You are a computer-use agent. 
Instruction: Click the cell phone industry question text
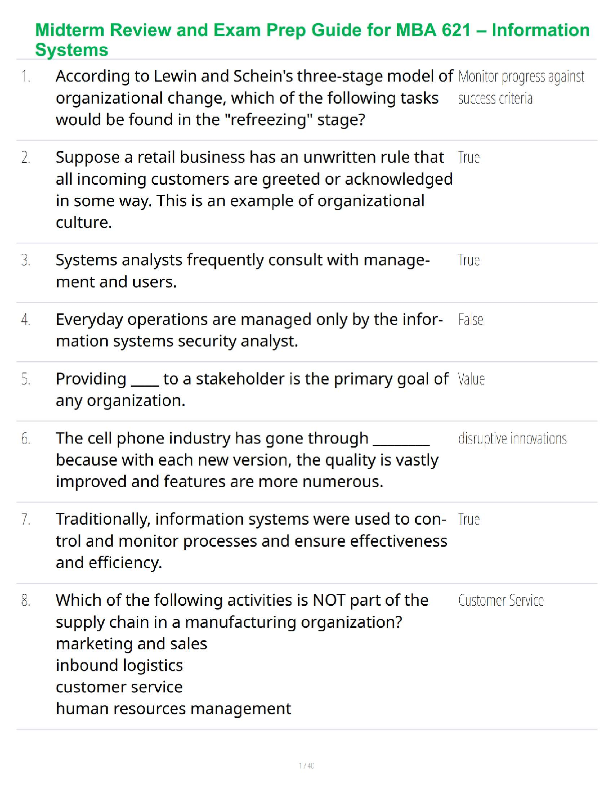coord(247,460)
